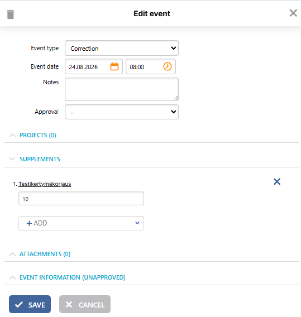Click the chevron beside ATTACHMENTS heading

pyautogui.click(x=12, y=254)
